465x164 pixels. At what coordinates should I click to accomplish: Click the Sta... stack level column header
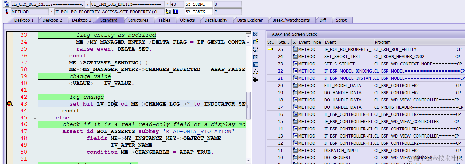pyautogui.click(x=285, y=42)
